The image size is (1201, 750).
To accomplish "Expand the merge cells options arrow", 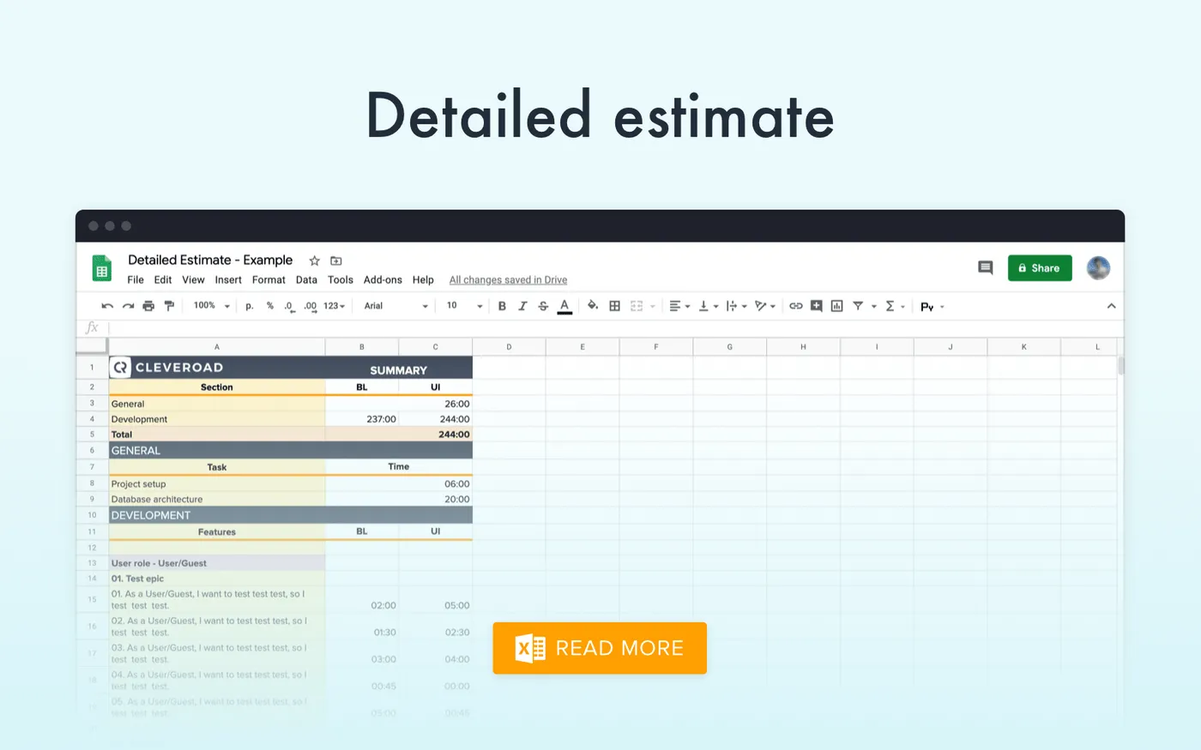I will point(653,307).
